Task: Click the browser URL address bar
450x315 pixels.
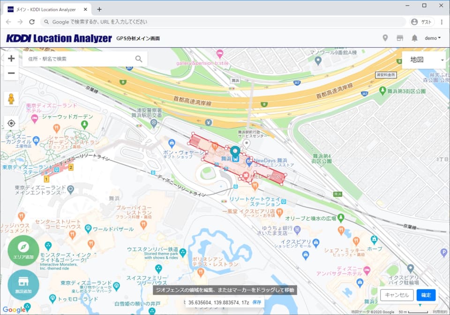Action: pyautogui.click(x=223, y=22)
